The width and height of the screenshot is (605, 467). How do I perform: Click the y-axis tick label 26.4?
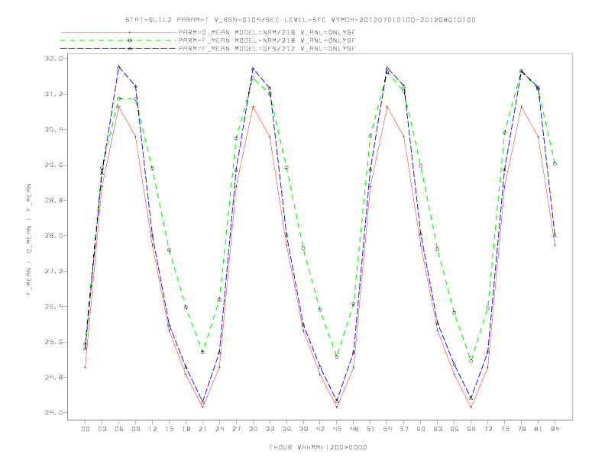coord(53,307)
